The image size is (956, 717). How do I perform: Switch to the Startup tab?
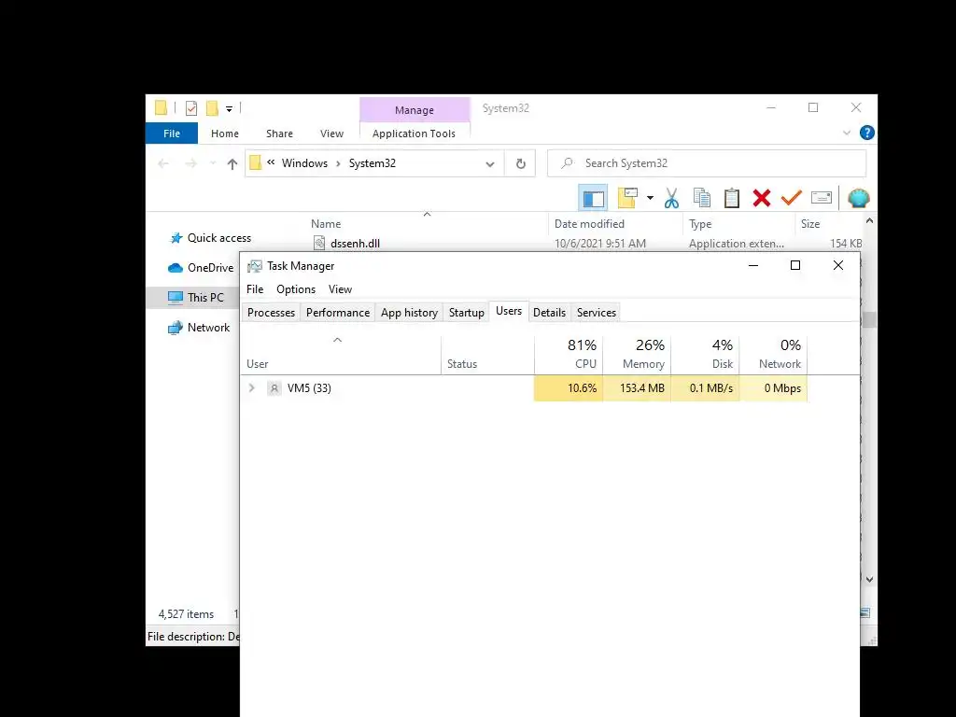click(467, 313)
